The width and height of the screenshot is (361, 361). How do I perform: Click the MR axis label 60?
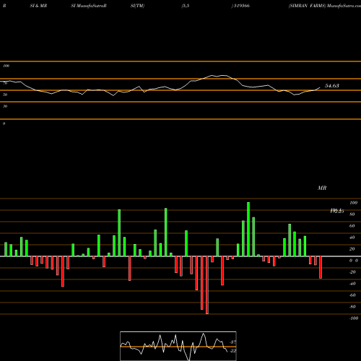352,226
